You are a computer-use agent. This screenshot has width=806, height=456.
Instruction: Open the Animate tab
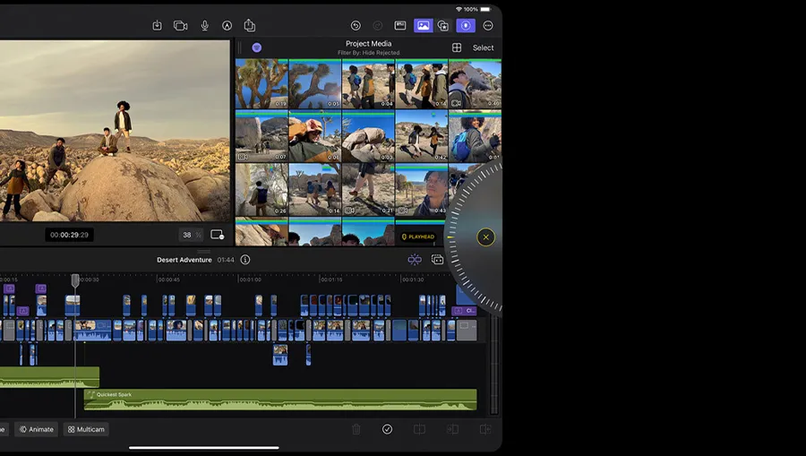point(37,429)
